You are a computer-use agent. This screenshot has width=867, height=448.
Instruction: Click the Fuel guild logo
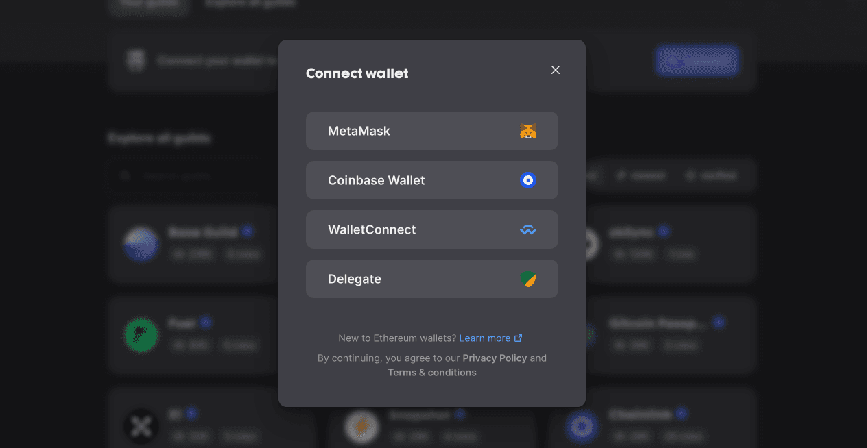click(141, 335)
